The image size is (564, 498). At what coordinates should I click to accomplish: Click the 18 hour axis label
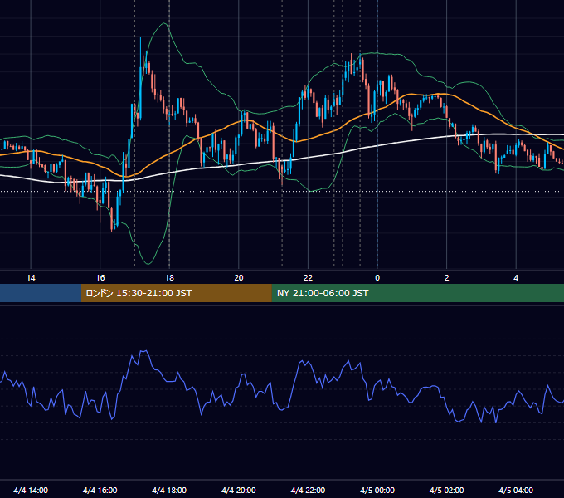point(169,278)
